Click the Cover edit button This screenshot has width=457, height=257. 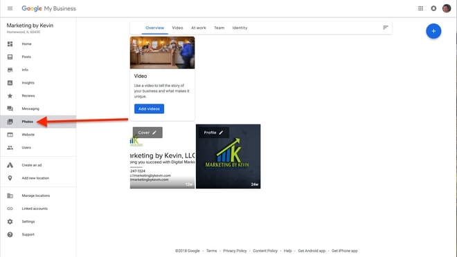click(147, 133)
